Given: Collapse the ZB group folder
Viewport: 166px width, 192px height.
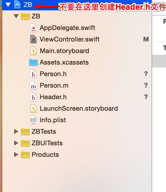Looking at the screenshot, I should 16,16.
